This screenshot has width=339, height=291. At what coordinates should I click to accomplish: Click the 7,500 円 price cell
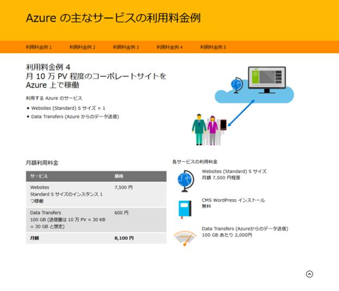click(123, 187)
